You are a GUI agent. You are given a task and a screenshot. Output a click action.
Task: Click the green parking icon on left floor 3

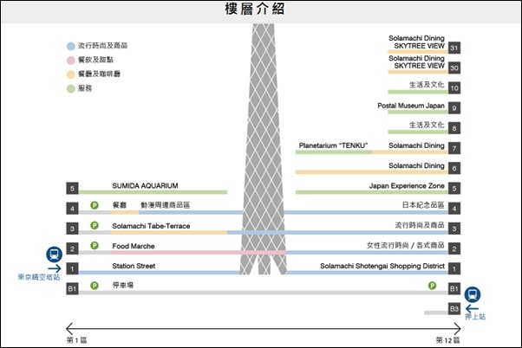pos(95,225)
